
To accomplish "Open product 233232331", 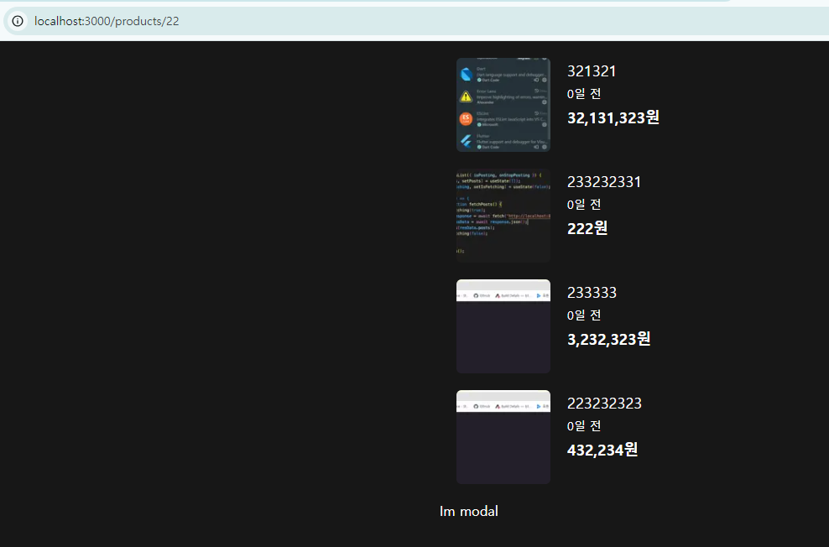I will click(x=604, y=181).
